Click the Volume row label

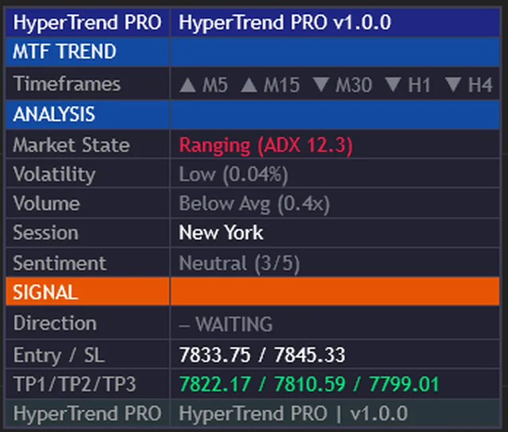point(46,203)
